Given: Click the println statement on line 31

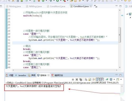Looking at the screenshot, I should (x=64, y=40).
